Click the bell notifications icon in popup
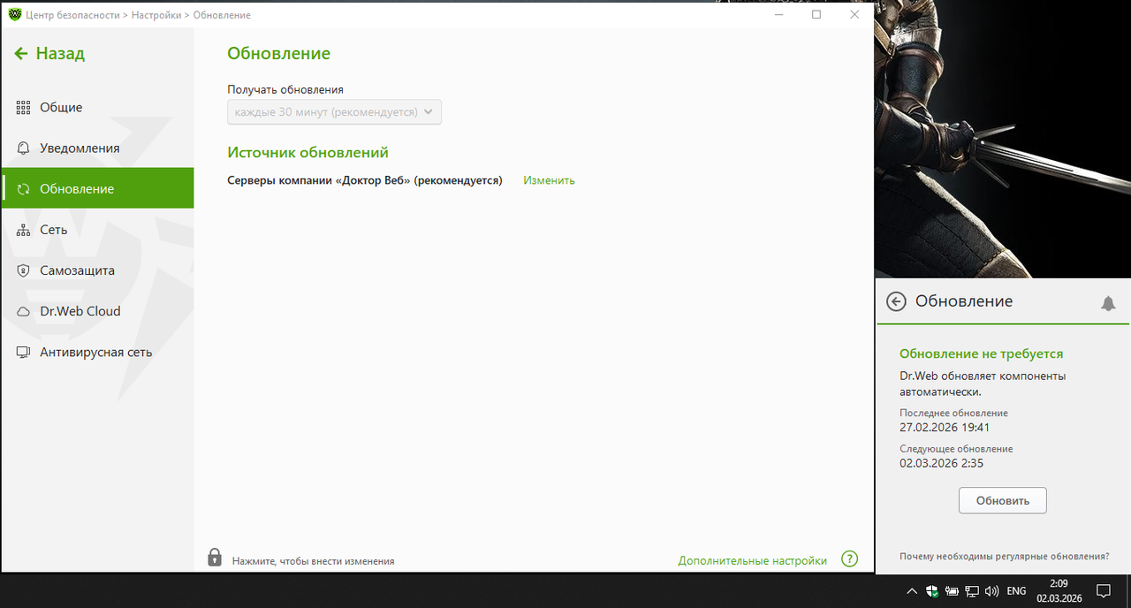1131x608 pixels. pyautogui.click(x=1108, y=303)
